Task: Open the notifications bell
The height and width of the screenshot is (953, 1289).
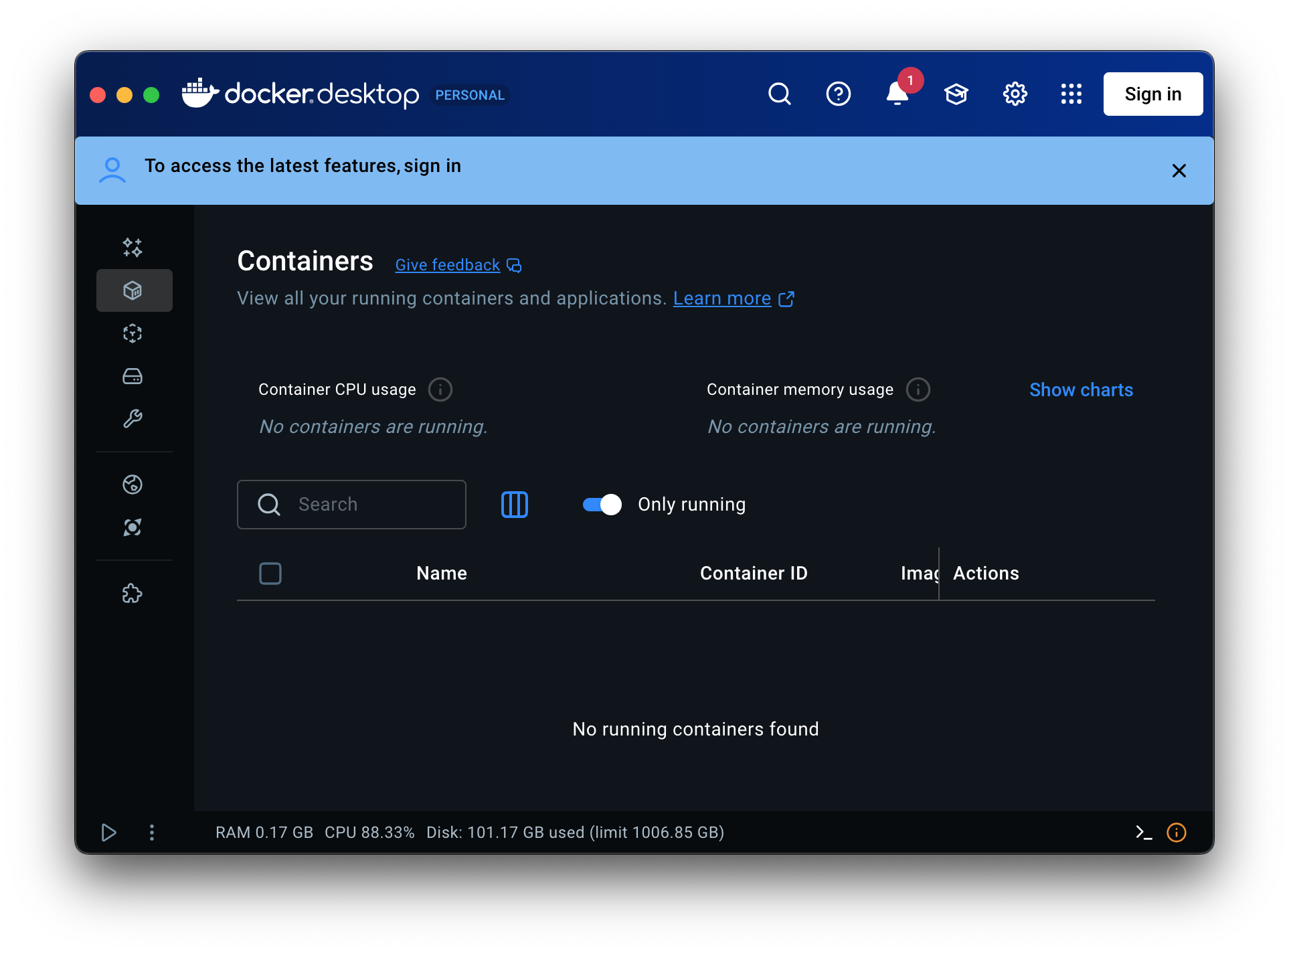Action: (897, 94)
